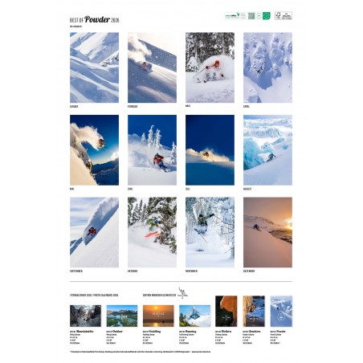Open the December sunset skiing photo
This screenshot has height=363, width=363.
(x=267, y=232)
